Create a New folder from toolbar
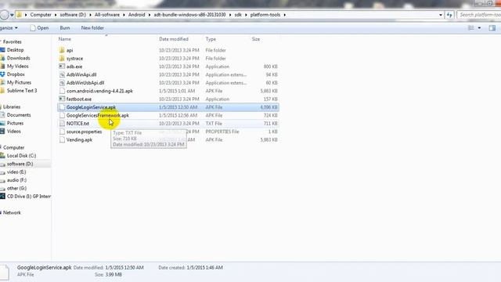Viewport: 501px width, 282px height. pyautogui.click(x=92, y=28)
